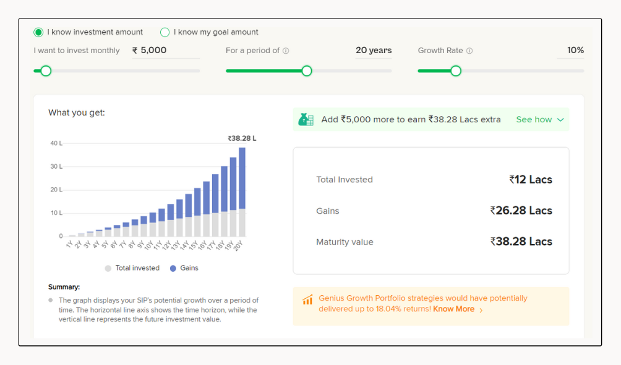Image resolution: width=621 pixels, height=365 pixels.
Task: Click the money bag icon in green banner
Action: click(x=306, y=120)
